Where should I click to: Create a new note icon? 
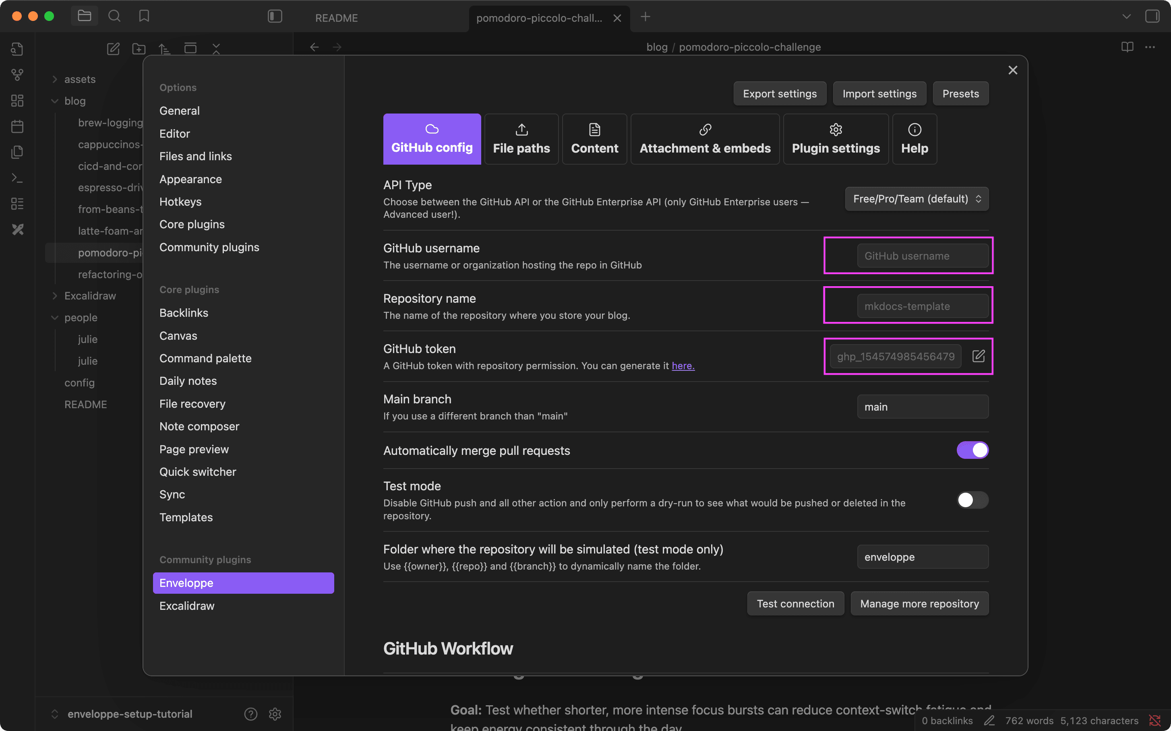click(x=113, y=48)
